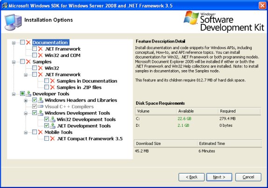Click red X icon beside Samples in .ZIP files
The height and width of the screenshot is (188, 268).
tap(53, 87)
